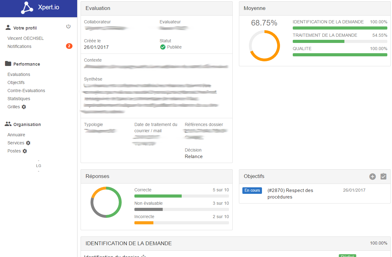The width and height of the screenshot is (392, 257).
Task: Click the Contexte label
Action: (93, 60)
